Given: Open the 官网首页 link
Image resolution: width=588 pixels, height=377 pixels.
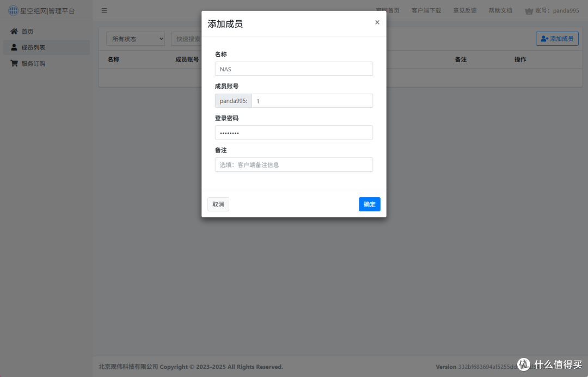Looking at the screenshot, I should [x=388, y=10].
